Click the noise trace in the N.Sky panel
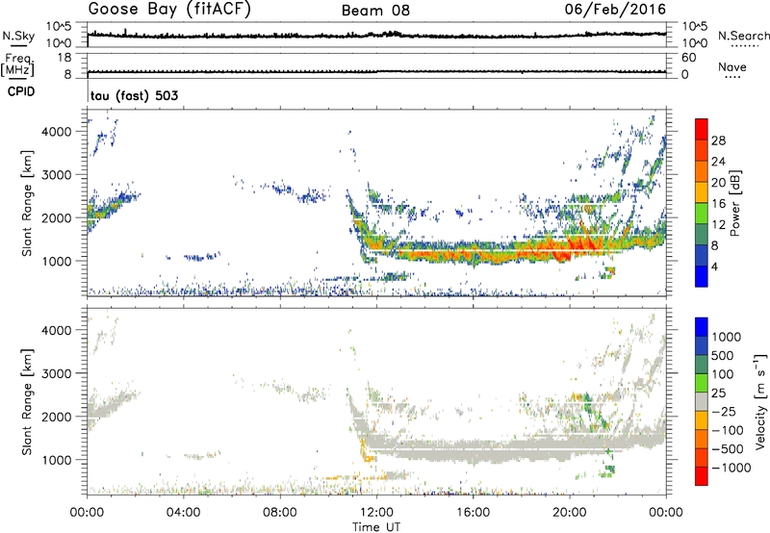This screenshot has height=533, width=770. pyautogui.click(x=376, y=36)
